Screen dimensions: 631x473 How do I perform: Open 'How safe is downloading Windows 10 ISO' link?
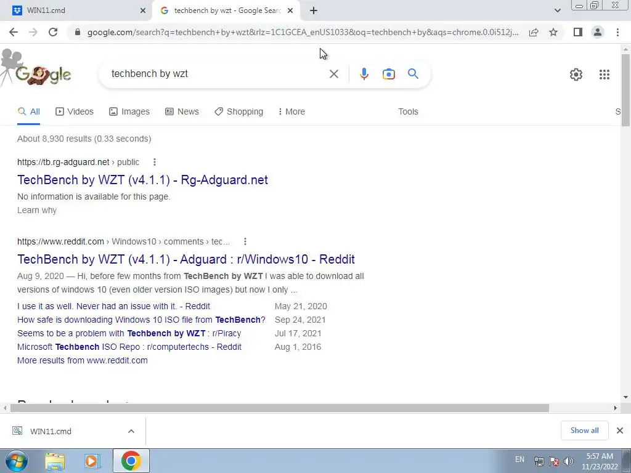point(141,320)
